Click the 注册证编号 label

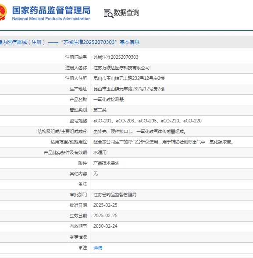click(76, 57)
